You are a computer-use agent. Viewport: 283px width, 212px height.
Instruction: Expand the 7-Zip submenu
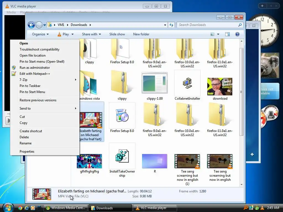coord(45,80)
